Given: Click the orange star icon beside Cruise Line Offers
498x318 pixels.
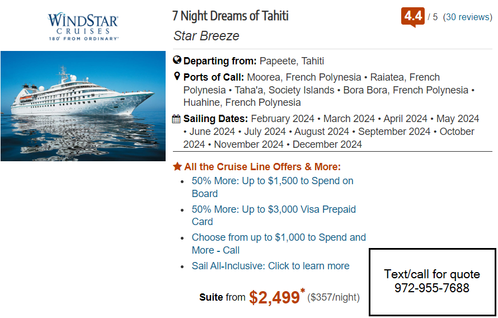Looking at the screenshot, I should pos(177,166).
